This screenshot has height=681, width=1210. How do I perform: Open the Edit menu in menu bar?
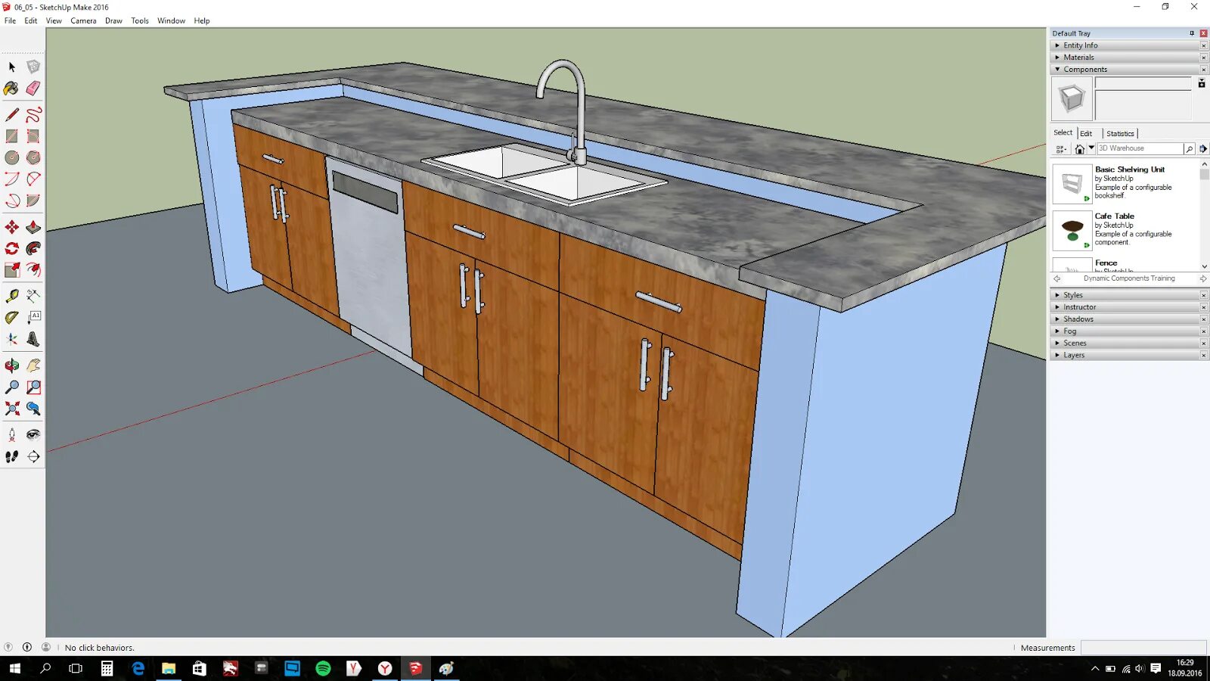[30, 20]
